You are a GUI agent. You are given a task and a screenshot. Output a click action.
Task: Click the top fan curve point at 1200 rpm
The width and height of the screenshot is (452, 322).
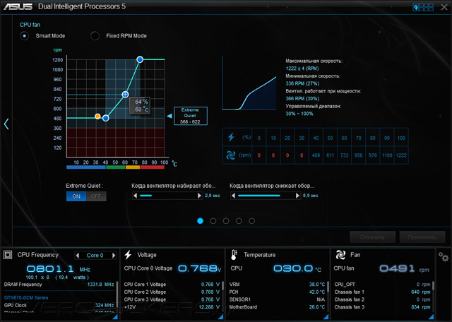pyautogui.click(x=140, y=59)
